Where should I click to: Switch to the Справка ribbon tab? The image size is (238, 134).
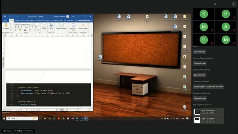(x=55, y=20)
